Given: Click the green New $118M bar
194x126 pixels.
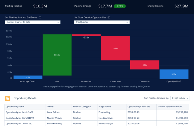Looking at the screenshot, I should tap(57, 55).
